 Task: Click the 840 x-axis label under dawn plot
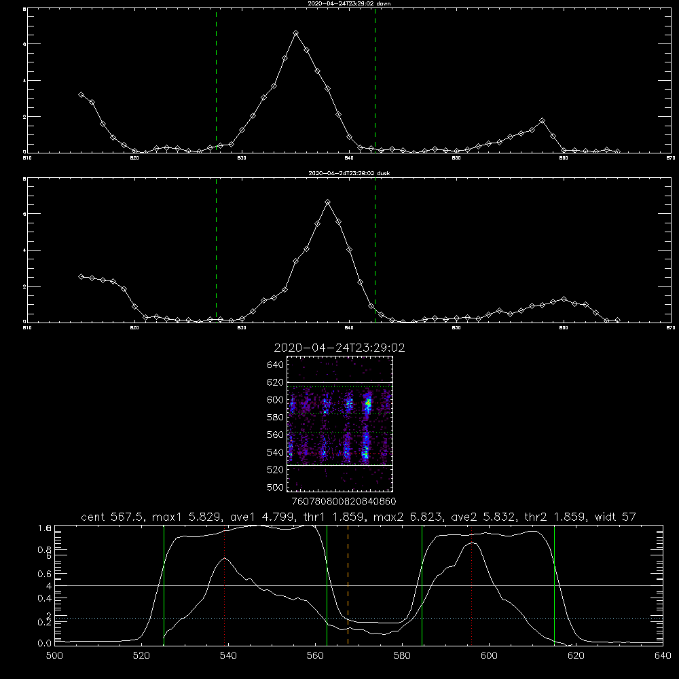(349, 158)
